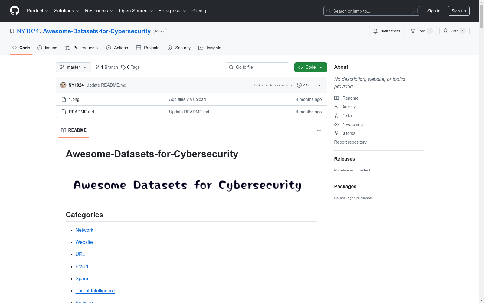Open the README outline list icon

point(319,131)
